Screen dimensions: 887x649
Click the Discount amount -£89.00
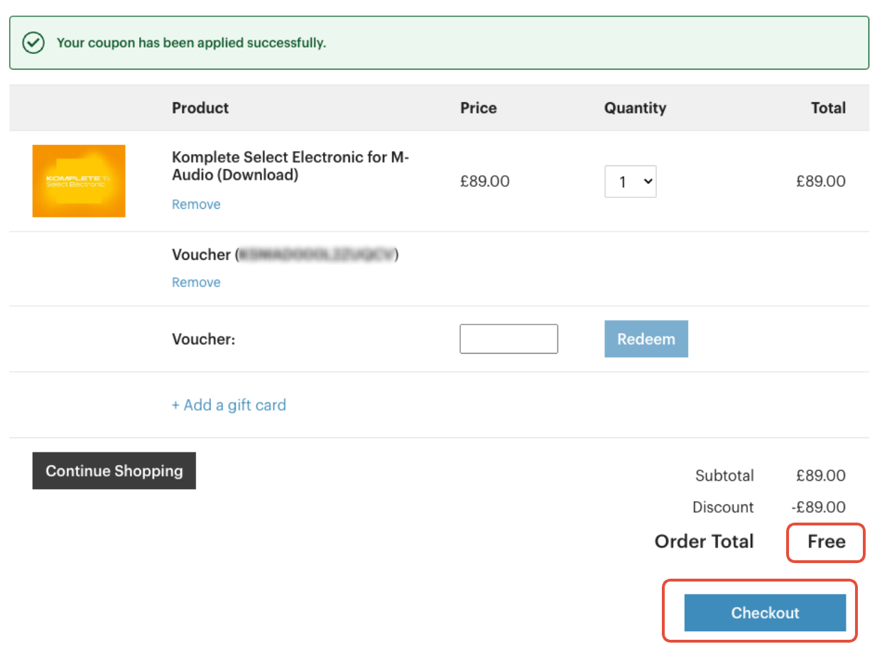pos(818,507)
